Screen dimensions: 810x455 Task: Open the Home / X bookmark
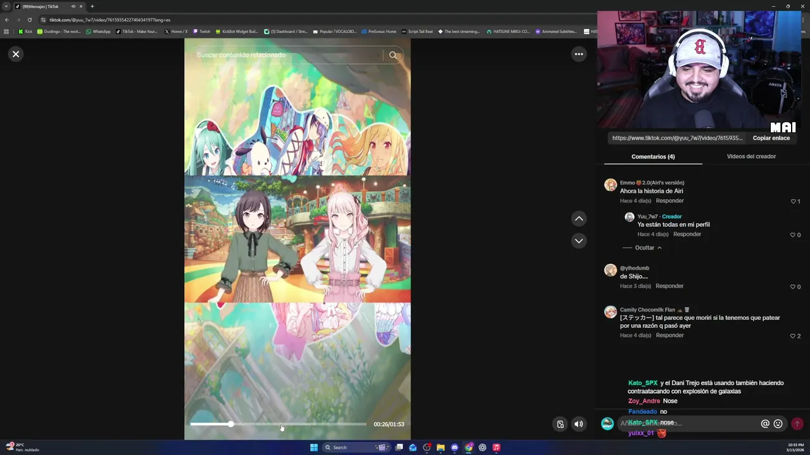(x=176, y=32)
